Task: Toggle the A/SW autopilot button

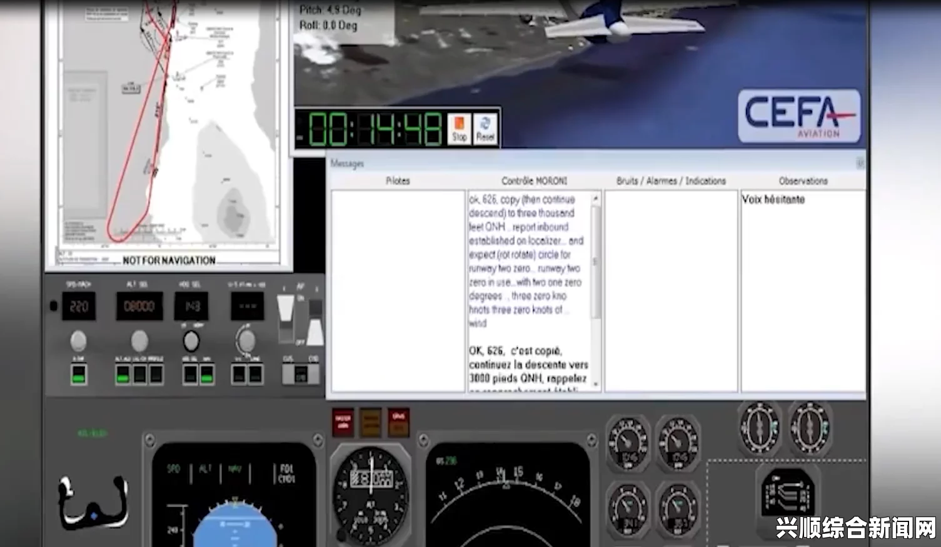Action: coord(79,374)
